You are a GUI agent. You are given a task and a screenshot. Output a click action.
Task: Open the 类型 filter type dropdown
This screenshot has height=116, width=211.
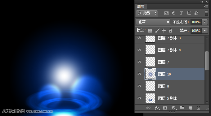pyautogui.click(x=147, y=13)
